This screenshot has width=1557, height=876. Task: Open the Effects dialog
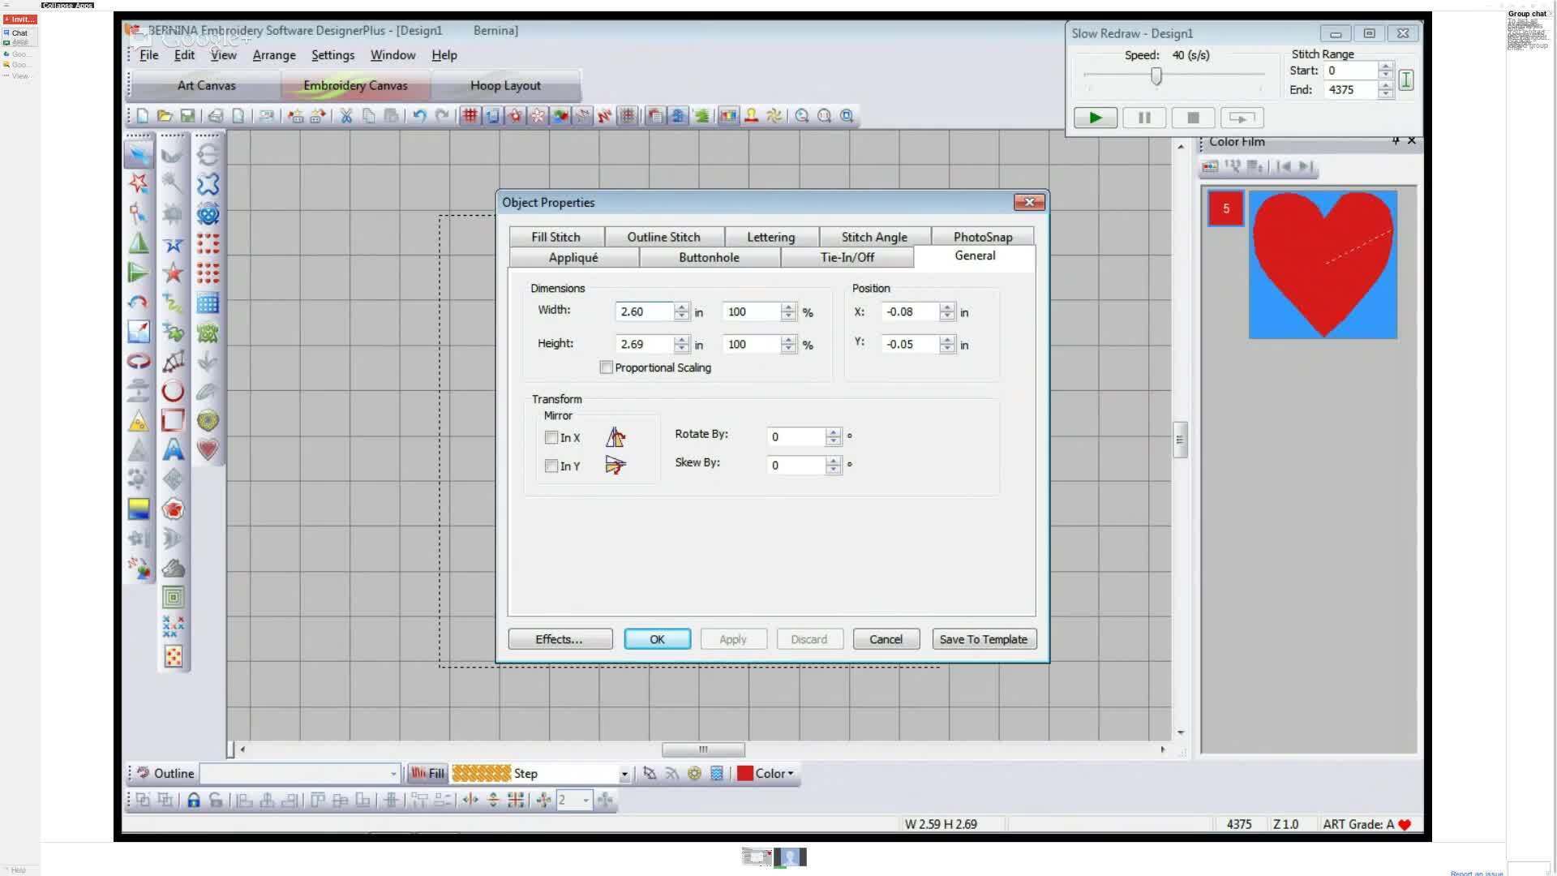(559, 638)
